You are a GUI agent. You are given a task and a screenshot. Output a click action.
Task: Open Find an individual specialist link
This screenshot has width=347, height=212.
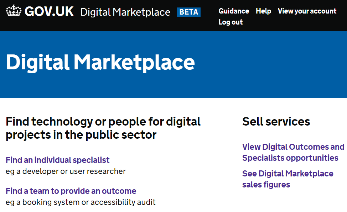(58, 160)
